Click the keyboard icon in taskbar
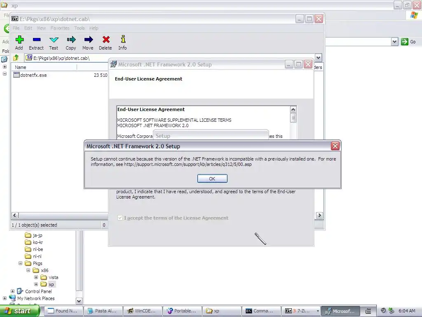 [368, 311]
